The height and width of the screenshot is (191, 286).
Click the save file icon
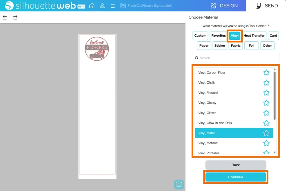click(x=123, y=6)
